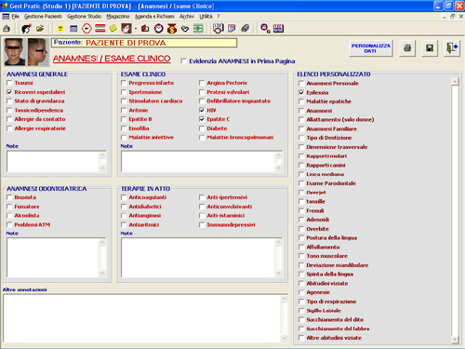Click the floppy disk with clock toolbar icon
Screen dimensions: 465x349
(218, 29)
